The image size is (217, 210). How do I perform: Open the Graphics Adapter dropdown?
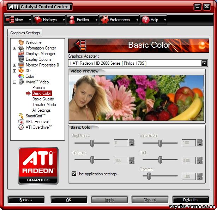tap(204, 63)
